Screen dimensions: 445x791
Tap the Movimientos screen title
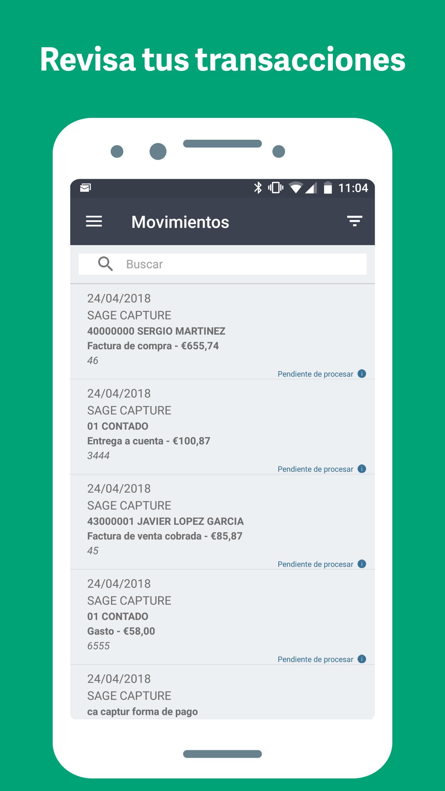tap(180, 222)
